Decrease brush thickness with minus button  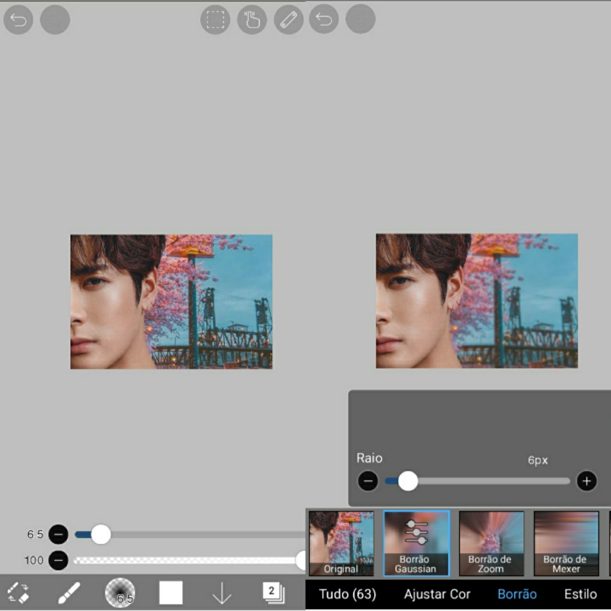coord(58,534)
